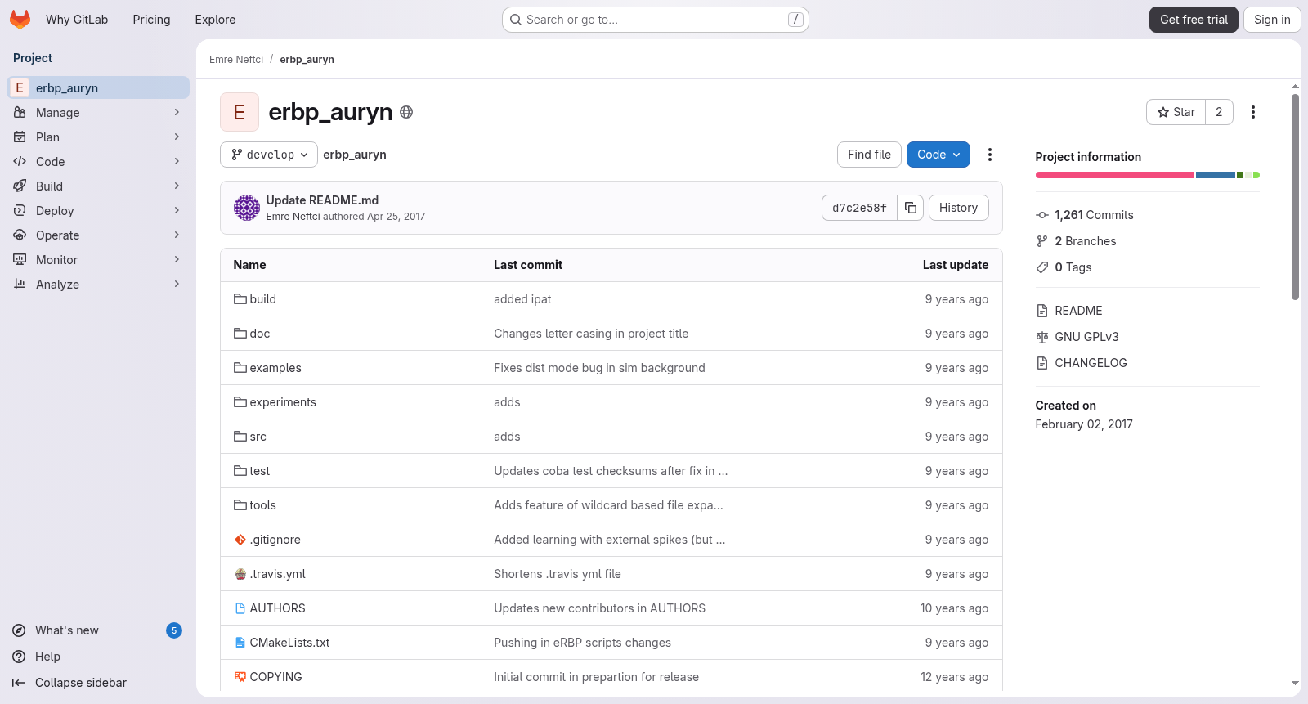
Task: Open Explore in the top navigation
Action: click(215, 20)
